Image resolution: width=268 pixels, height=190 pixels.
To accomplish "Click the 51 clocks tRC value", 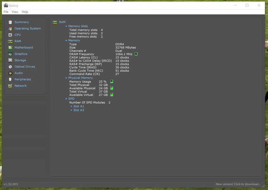I will click(122, 70).
